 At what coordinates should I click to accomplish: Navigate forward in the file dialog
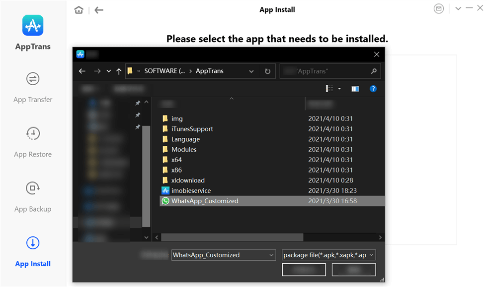[x=97, y=71]
